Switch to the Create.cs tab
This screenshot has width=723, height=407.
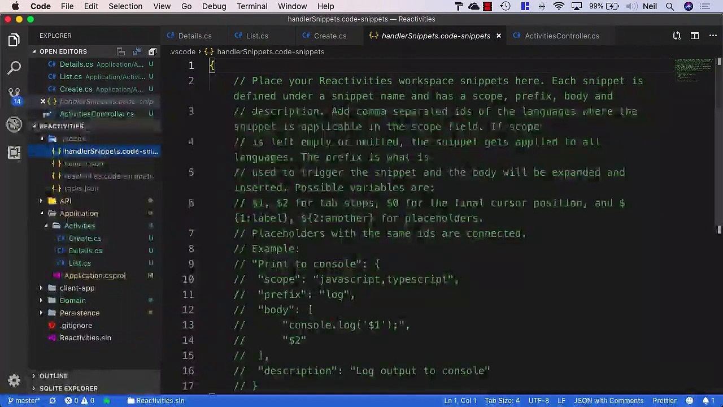[330, 36]
